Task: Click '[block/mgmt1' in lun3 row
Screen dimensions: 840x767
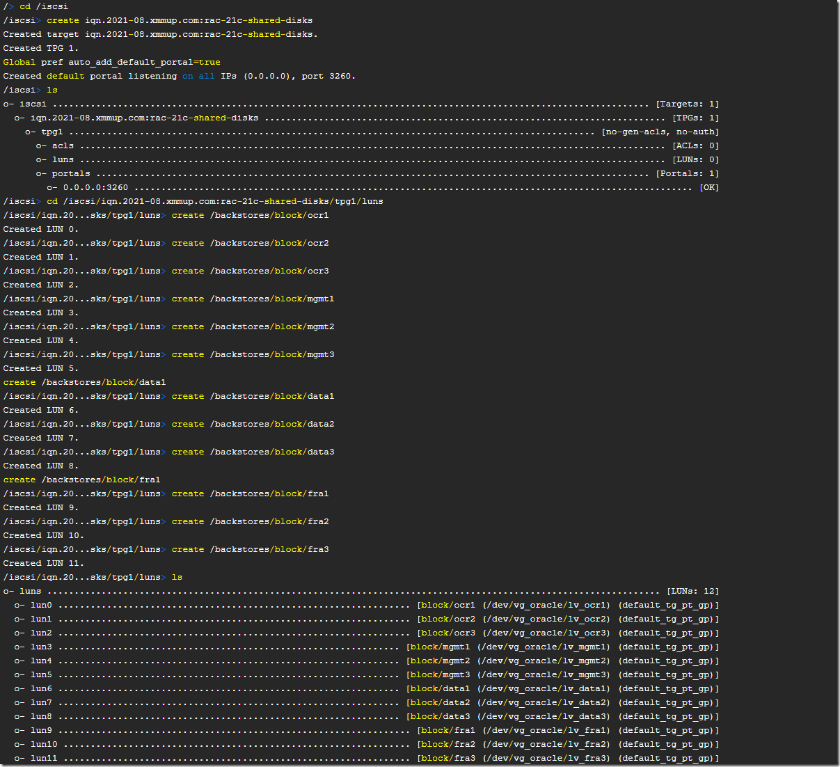Action: click(x=438, y=647)
